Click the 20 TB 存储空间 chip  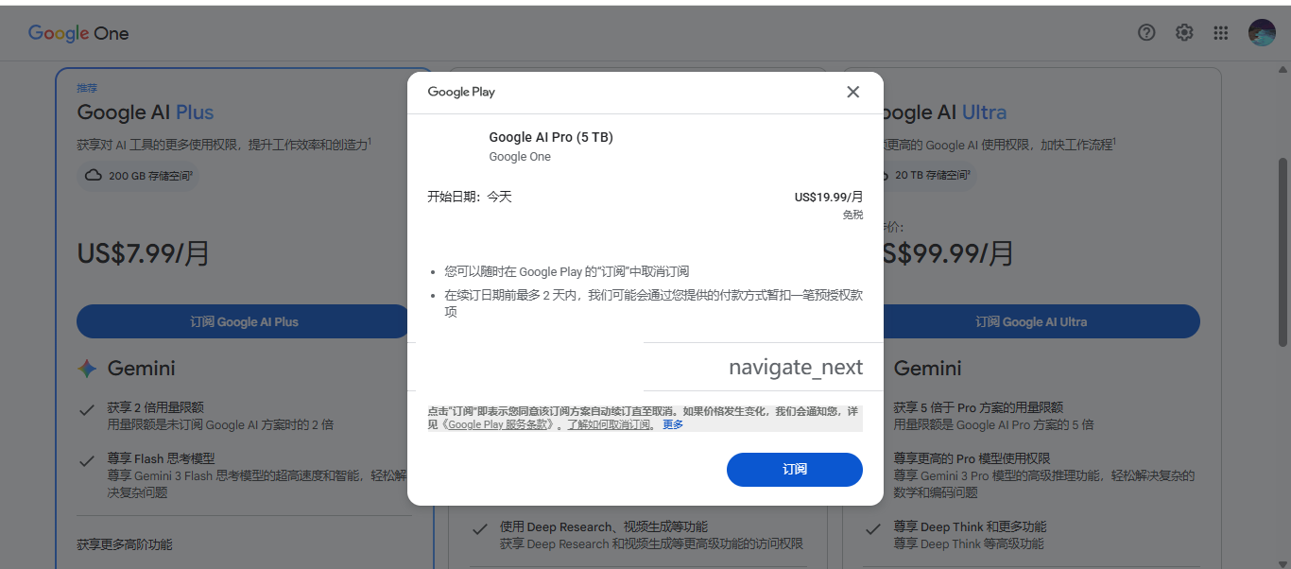click(922, 175)
